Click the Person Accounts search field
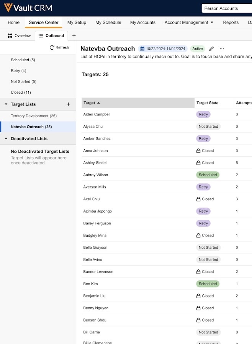This screenshot has width=252, height=344. 226,8
